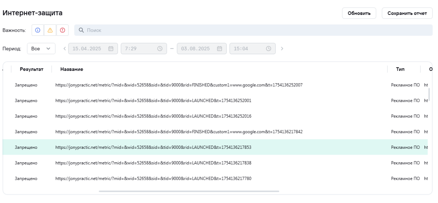This screenshot has height=203, width=438.
Task: Click Запрещено in the row ending 1754136252007
Action: pyautogui.click(x=26, y=85)
